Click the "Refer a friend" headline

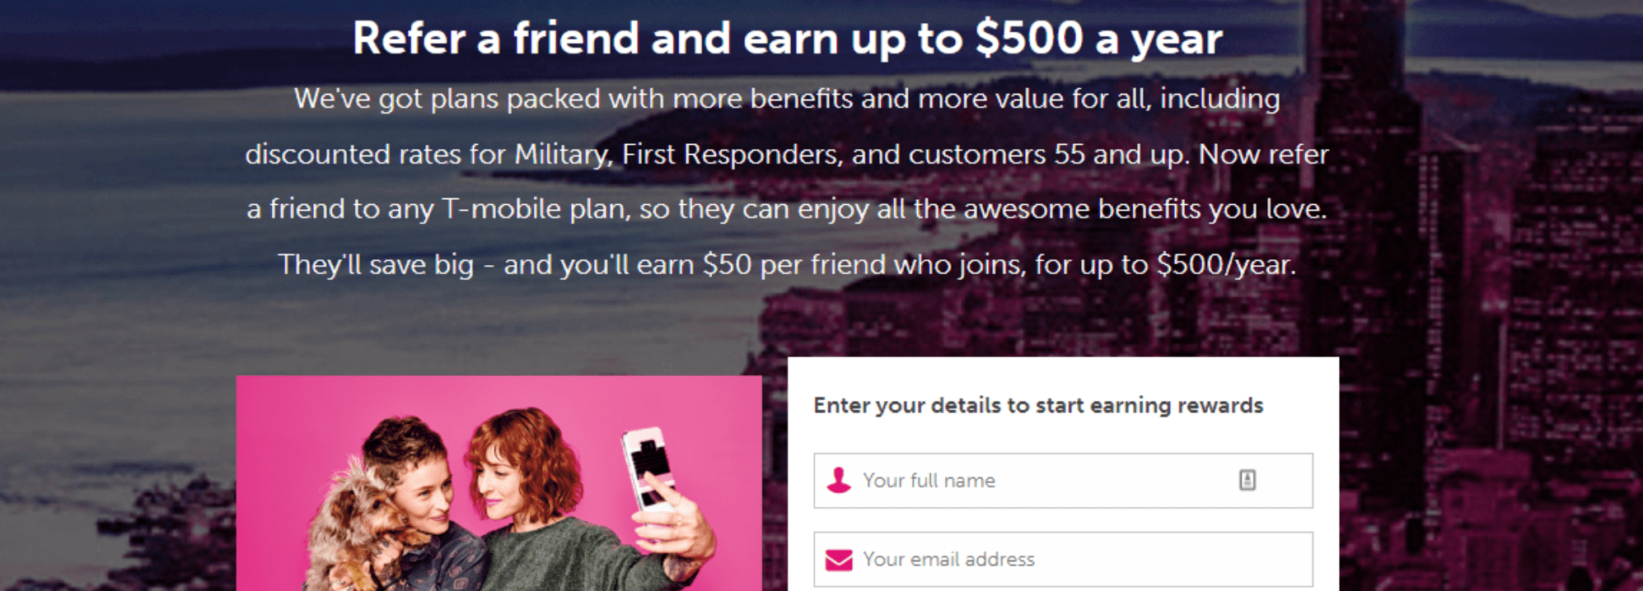click(x=494, y=39)
